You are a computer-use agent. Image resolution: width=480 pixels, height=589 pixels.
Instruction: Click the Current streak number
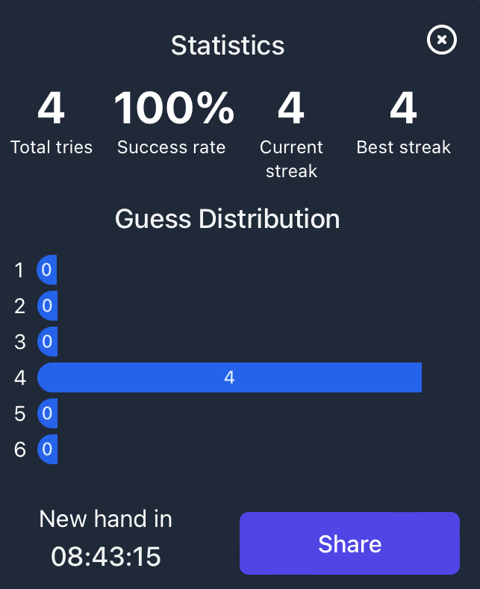pyautogui.click(x=291, y=108)
